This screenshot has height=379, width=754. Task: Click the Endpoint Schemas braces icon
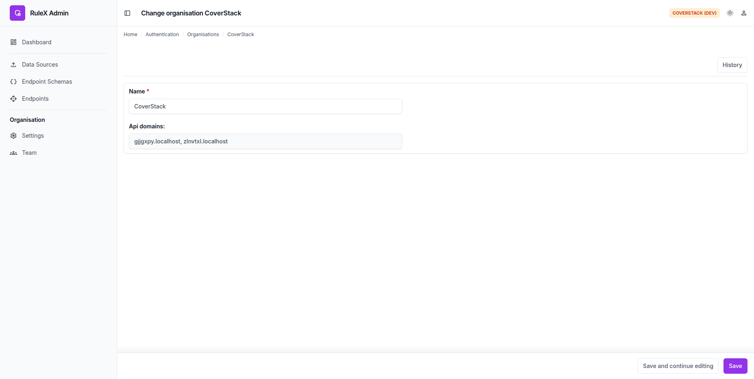coord(13,82)
